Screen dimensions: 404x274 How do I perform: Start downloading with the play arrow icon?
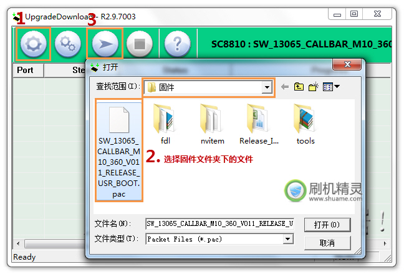tap(105, 44)
